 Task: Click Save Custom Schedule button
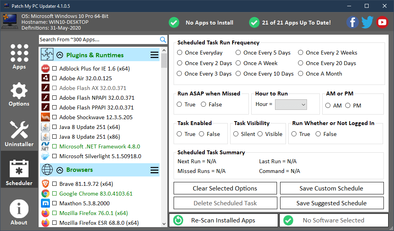pyautogui.click(x=332, y=188)
